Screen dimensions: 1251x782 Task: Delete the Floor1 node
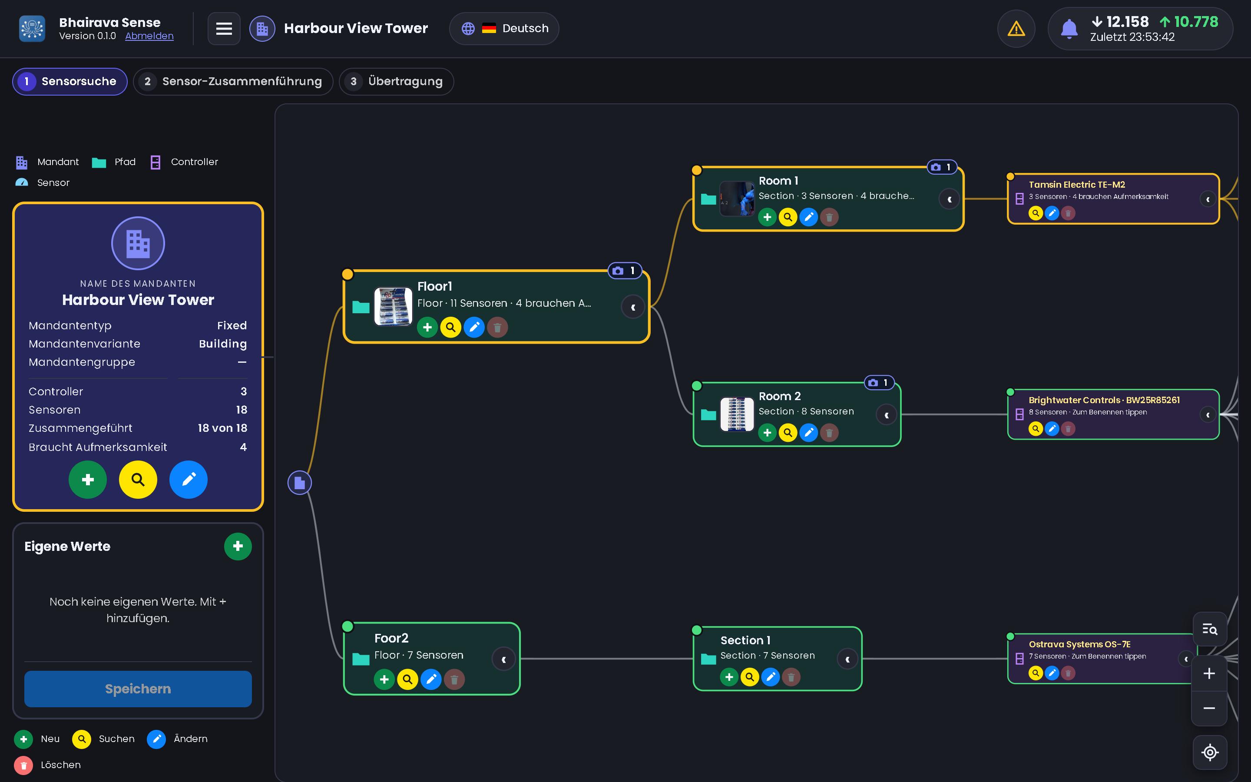pyautogui.click(x=497, y=328)
